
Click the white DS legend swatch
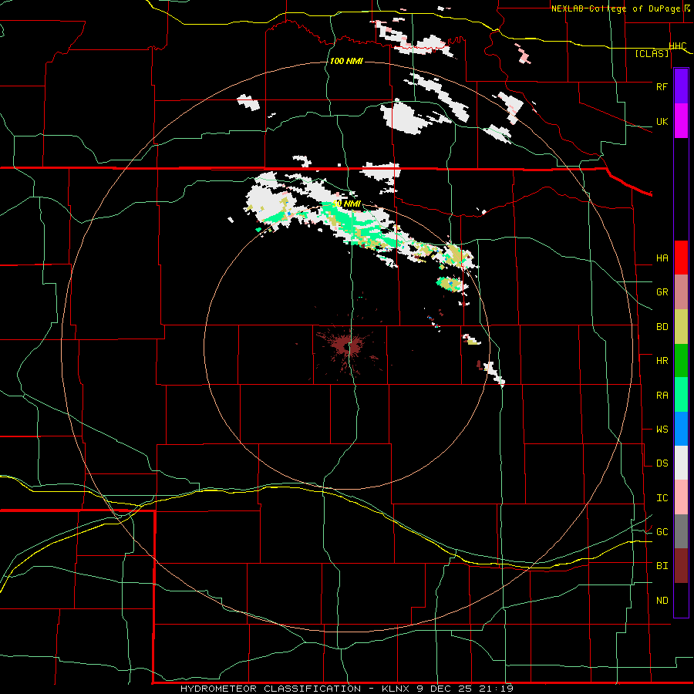click(681, 463)
